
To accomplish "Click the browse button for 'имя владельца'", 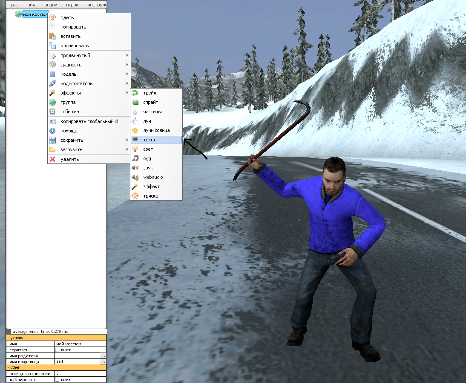I will [103, 362].
